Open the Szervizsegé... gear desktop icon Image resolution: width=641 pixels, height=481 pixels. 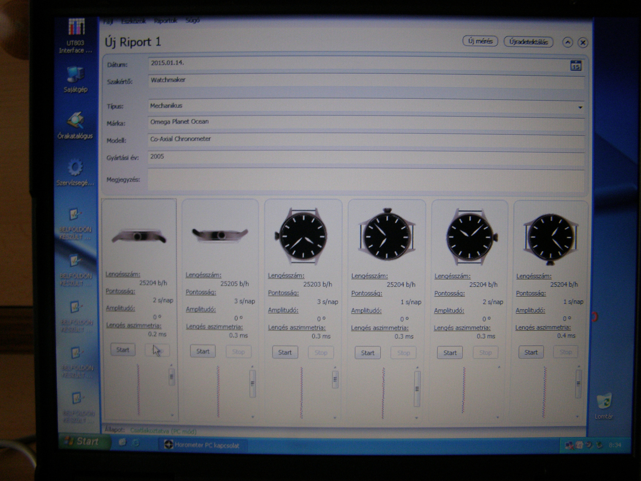point(75,172)
